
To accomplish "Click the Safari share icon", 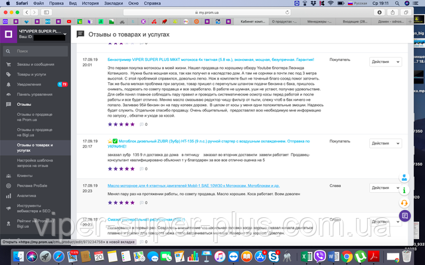I will pyautogui.click(x=392, y=13).
